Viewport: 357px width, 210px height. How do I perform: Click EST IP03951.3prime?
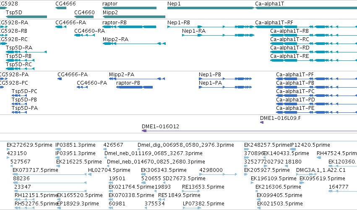(x=57, y=158)
